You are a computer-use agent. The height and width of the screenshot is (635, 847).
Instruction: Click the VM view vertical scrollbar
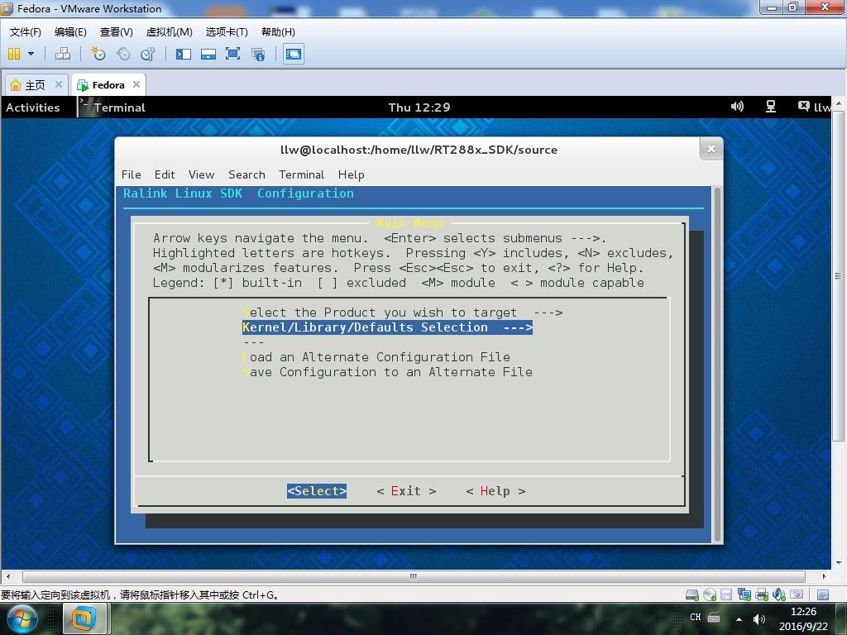(x=838, y=276)
